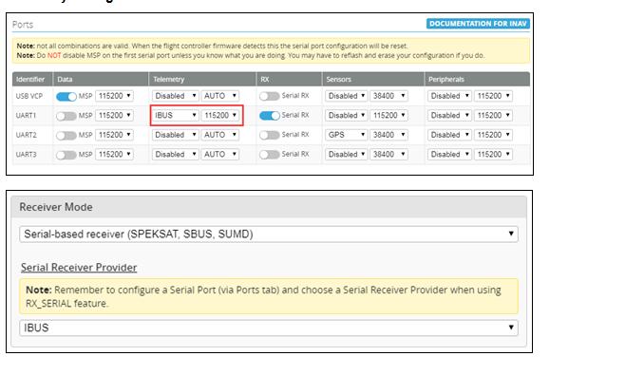
Task: Open UART3 sensors type dropdown
Action: click(x=347, y=155)
